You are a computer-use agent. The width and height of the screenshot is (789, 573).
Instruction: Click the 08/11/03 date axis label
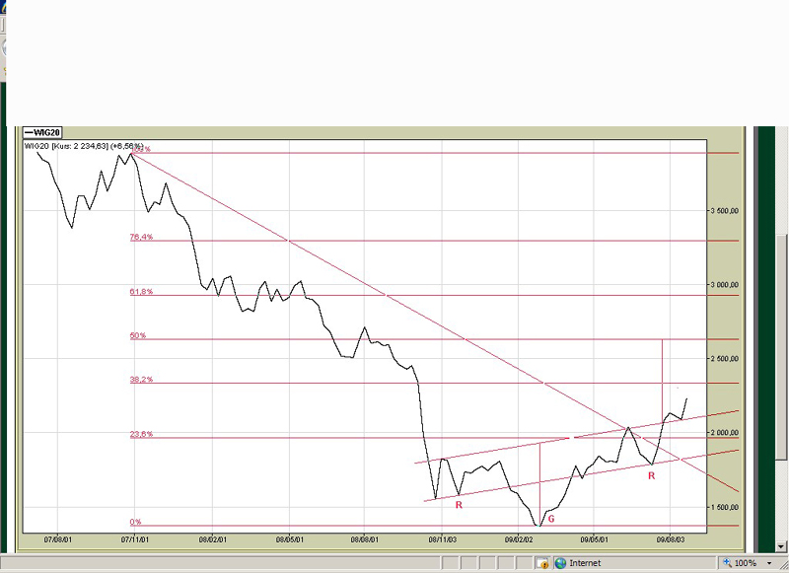click(x=443, y=539)
